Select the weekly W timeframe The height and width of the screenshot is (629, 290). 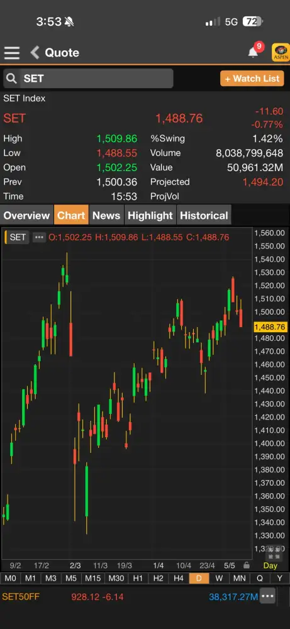tap(219, 578)
